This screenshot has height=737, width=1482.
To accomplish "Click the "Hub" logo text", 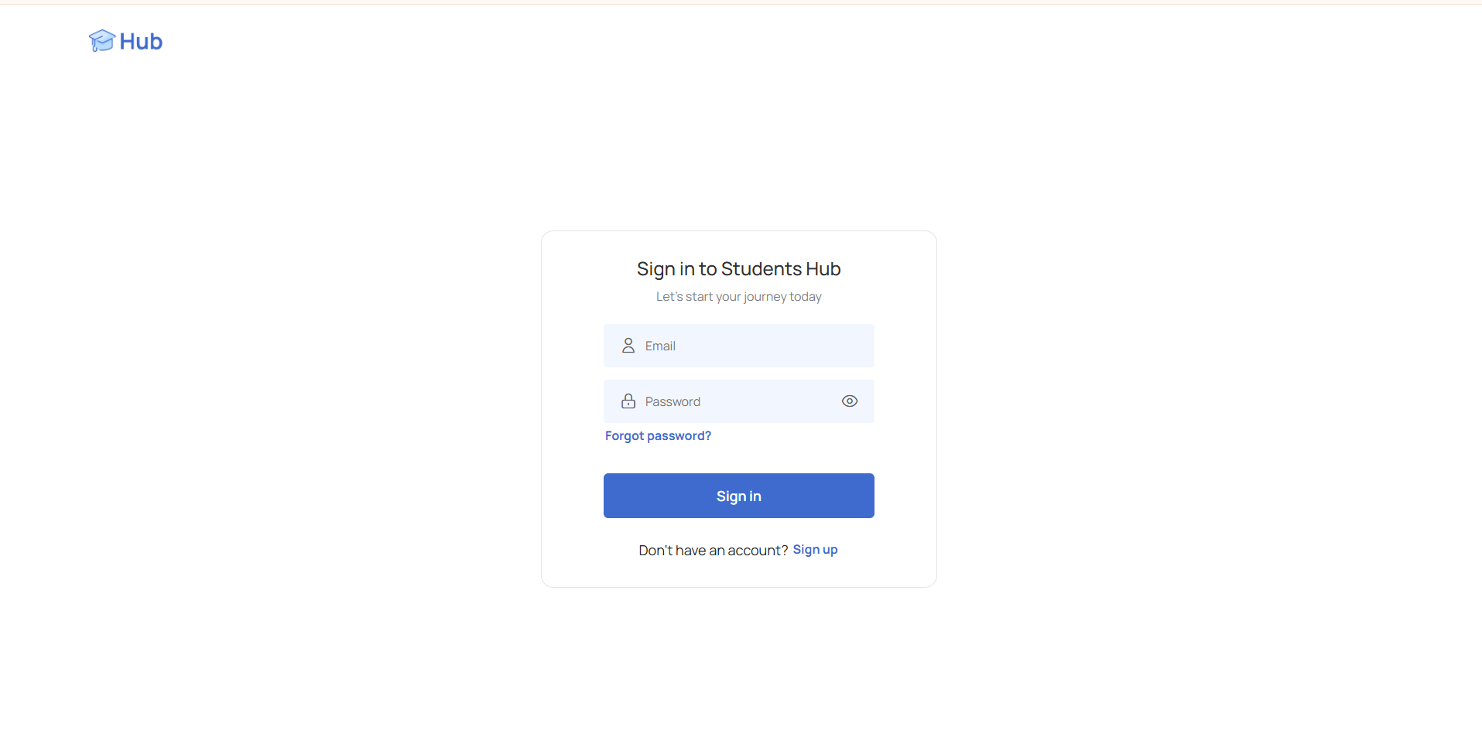I will 141,42.
